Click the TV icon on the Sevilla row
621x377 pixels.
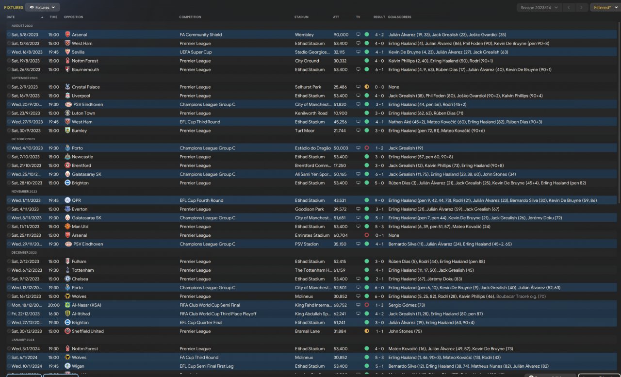359,52
